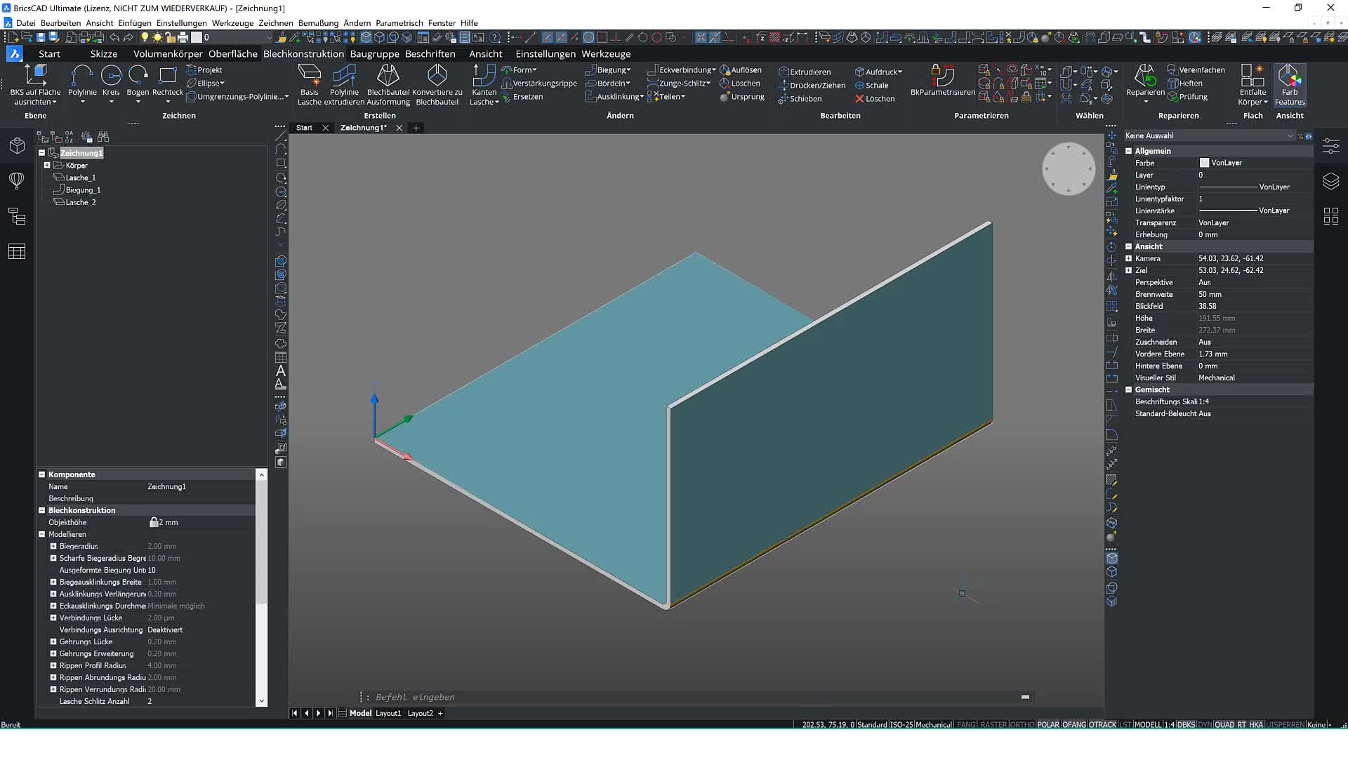Expand the Körper tree node
Screen dimensions: 1348x758
47,166
